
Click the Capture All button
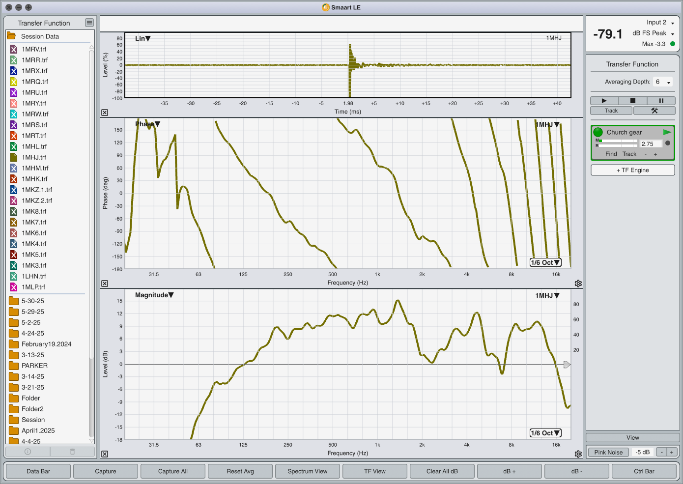(173, 471)
